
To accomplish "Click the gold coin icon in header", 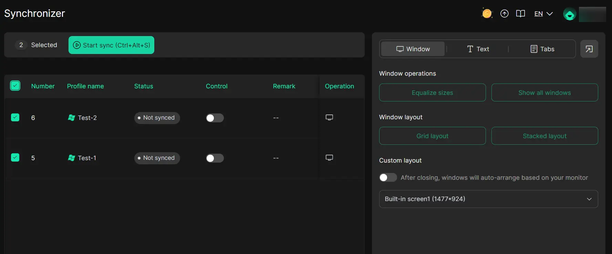I will tap(487, 14).
